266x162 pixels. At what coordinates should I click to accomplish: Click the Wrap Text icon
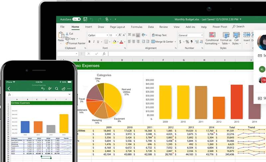(153, 35)
